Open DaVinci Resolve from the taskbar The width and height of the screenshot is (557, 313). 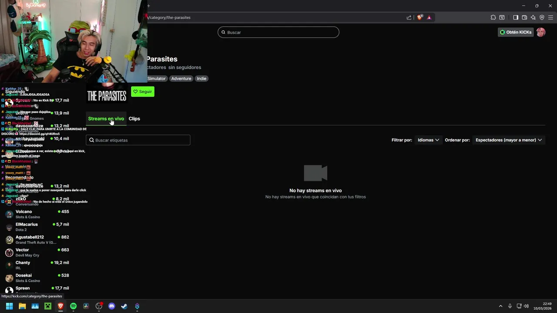click(x=86, y=306)
